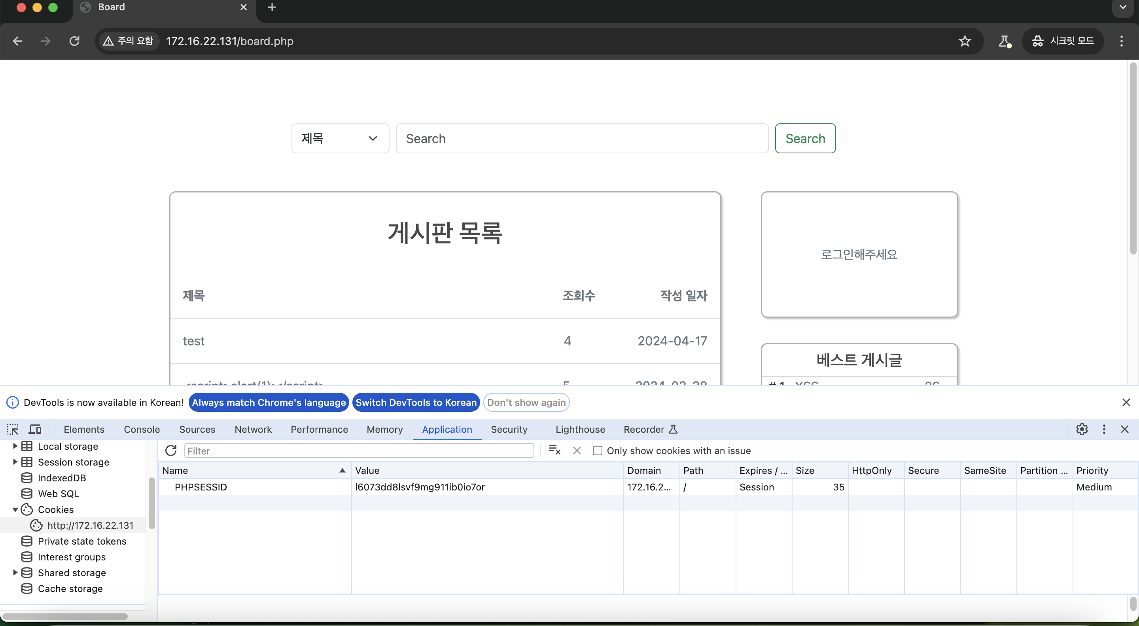Click the Search text field
1139x626 pixels.
pos(582,138)
